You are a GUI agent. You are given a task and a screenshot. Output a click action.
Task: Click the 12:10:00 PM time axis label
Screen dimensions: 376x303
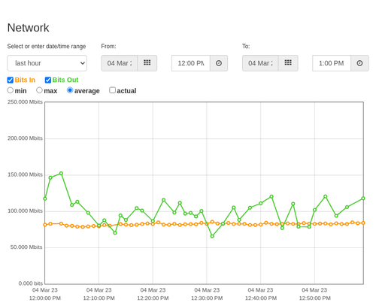pos(99,298)
